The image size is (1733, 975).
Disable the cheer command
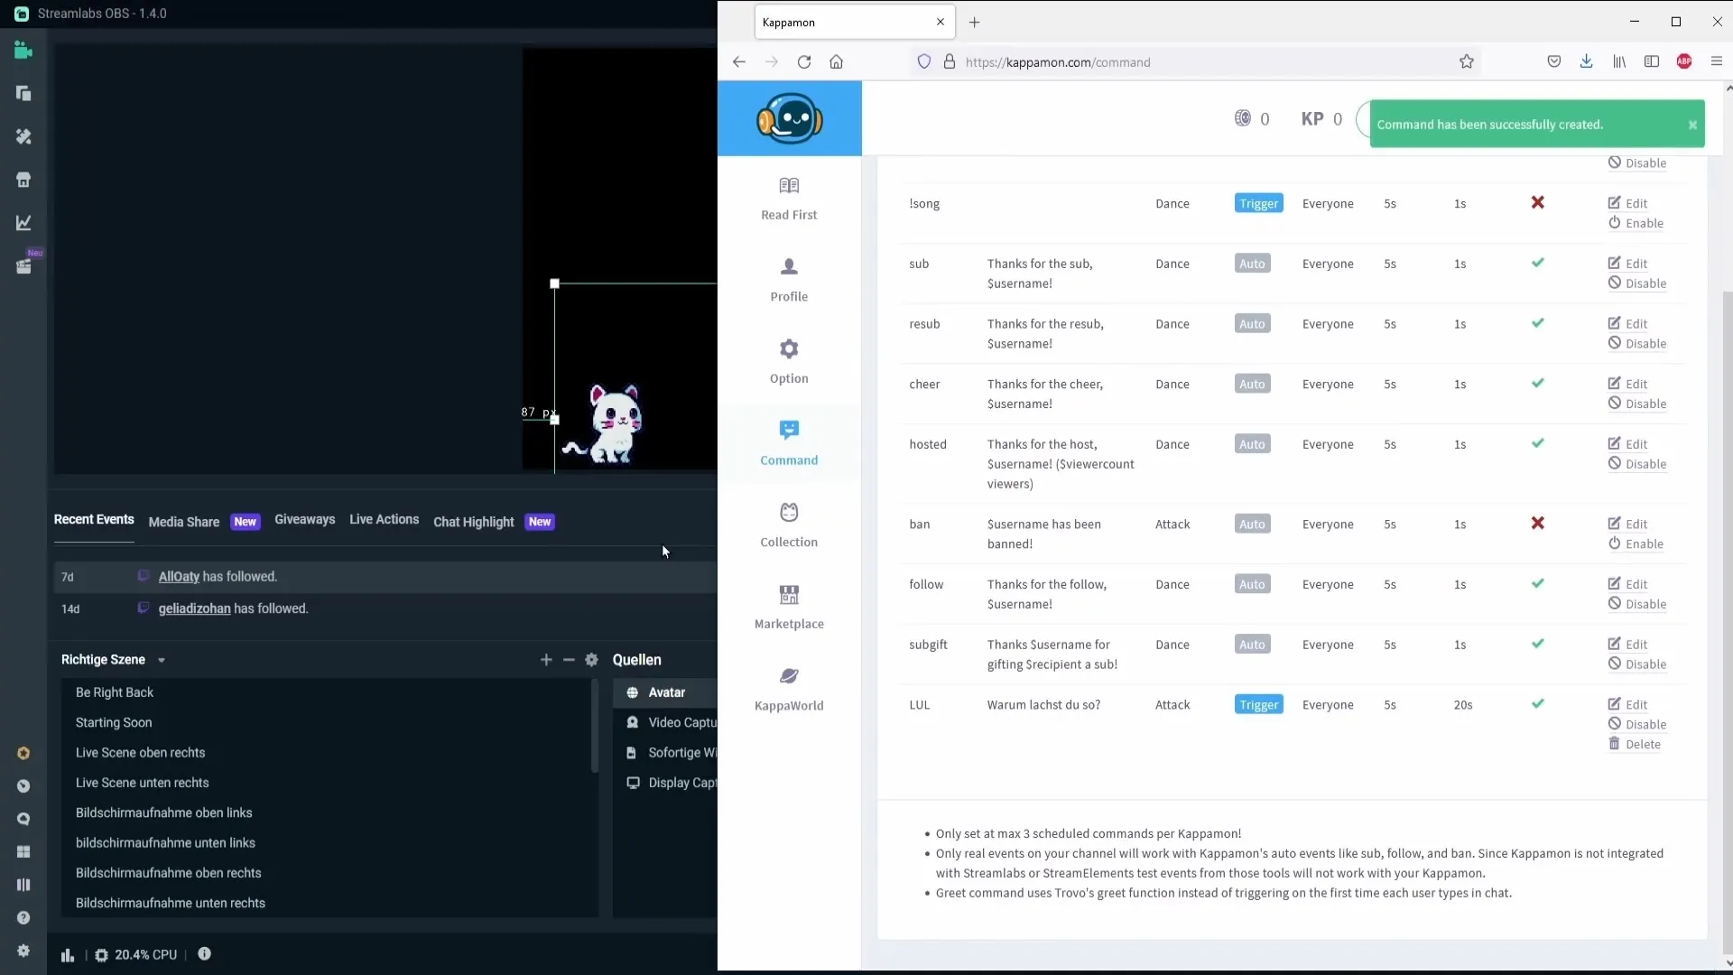tap(1637, 404)
